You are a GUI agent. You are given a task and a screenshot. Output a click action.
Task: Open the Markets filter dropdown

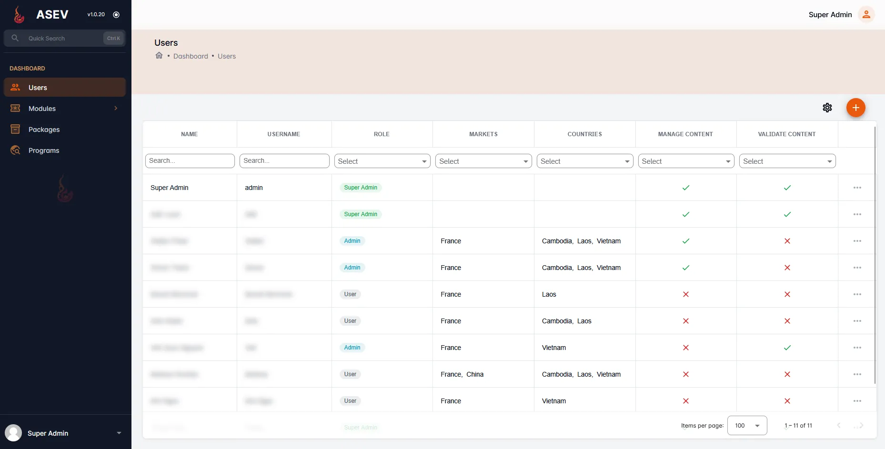(x=483, y=161)
